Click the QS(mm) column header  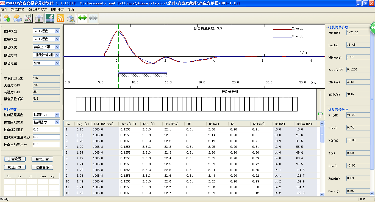pyautogui.click(x=218, y=124)
